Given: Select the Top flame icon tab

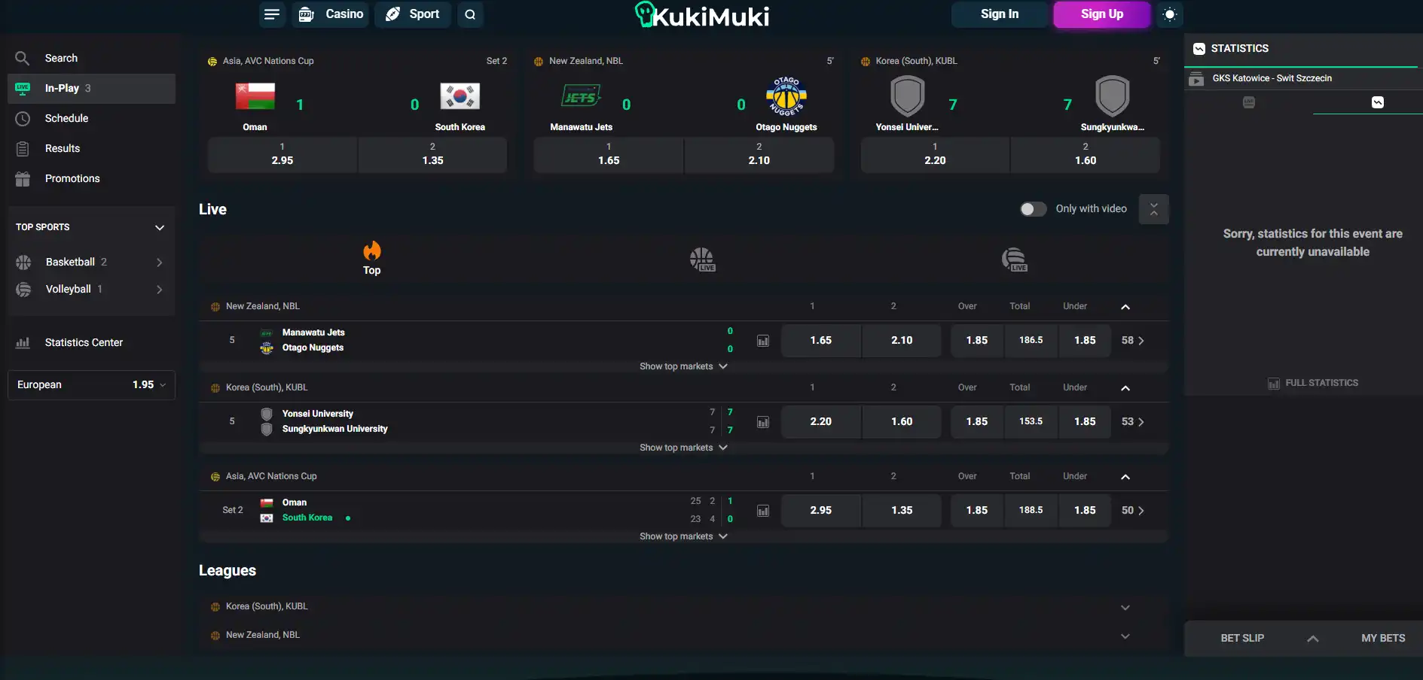Looking at the screenshot, I should 372,259.
